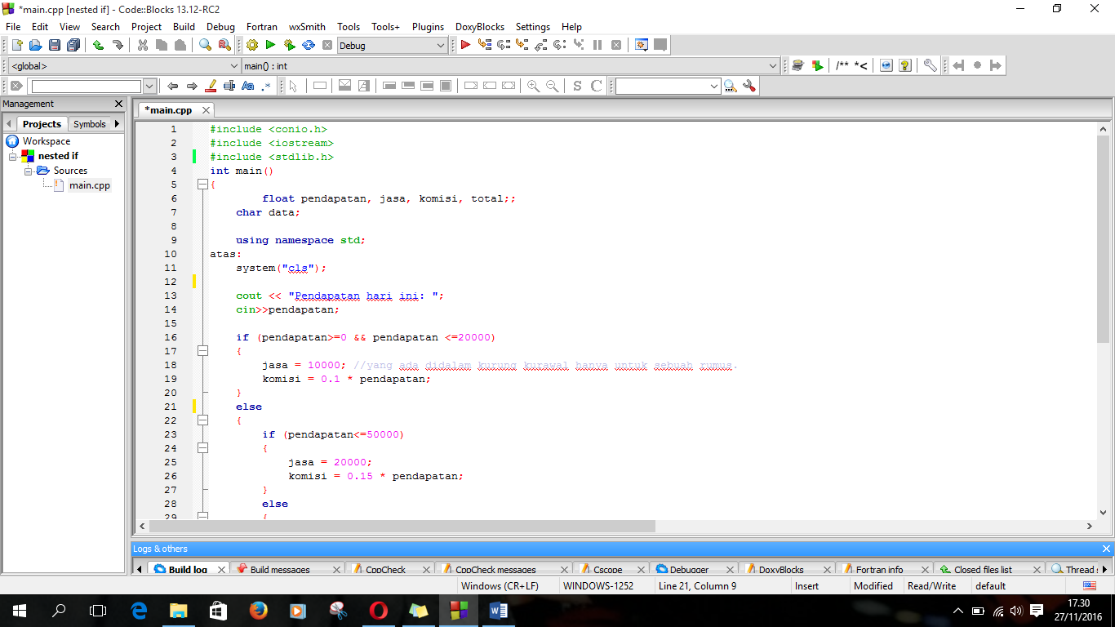Toggle the comments C icon

[597, 86]
